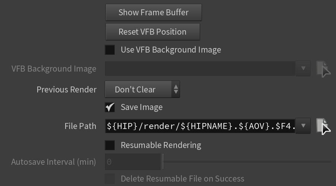This screenshot has width=336, height=186.
Task: Click the Autosave Interval number field
Action: (x=133, y=162)
